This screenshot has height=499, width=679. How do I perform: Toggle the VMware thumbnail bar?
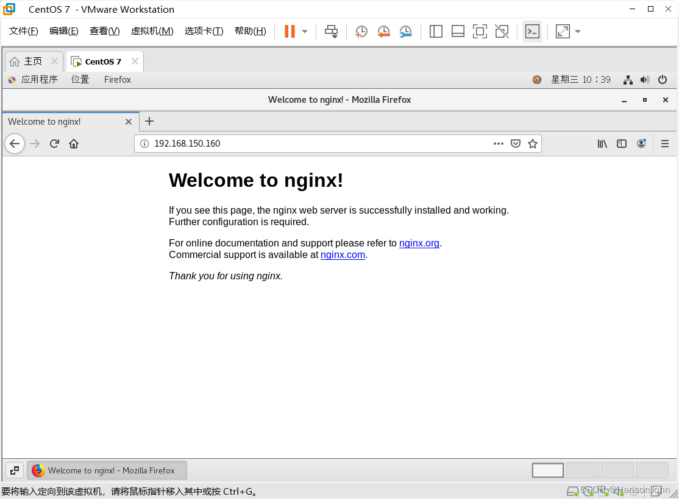[458, 31]
